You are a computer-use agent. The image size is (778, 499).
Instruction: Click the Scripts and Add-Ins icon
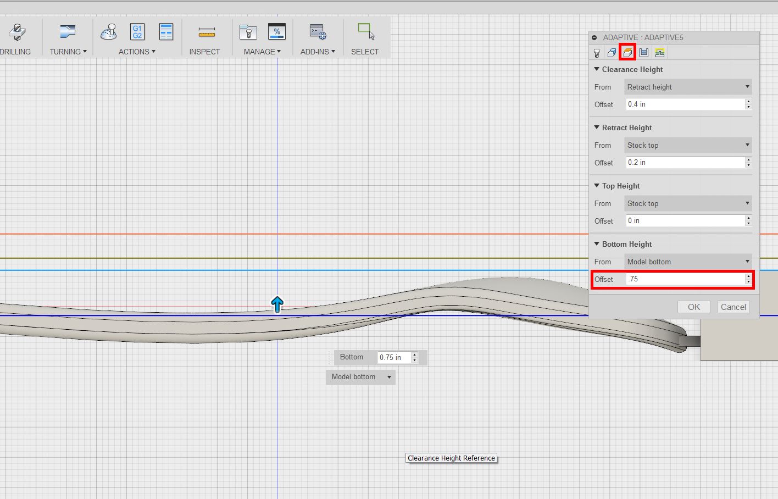318,32
